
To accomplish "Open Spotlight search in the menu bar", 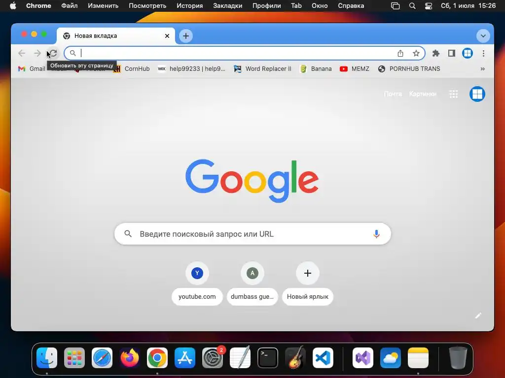I will tap(412, 6).
